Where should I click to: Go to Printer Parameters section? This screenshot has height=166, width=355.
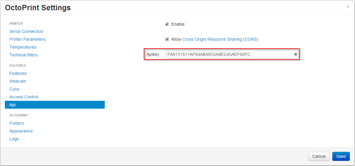click(27, 39)
